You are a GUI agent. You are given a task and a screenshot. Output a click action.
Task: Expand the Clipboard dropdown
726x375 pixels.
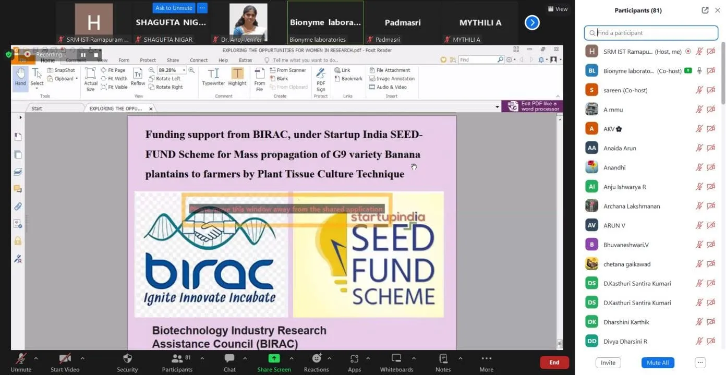point(77,79)
